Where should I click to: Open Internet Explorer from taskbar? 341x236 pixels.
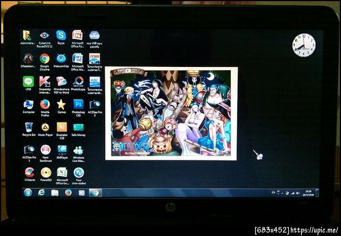coord(41,192)
